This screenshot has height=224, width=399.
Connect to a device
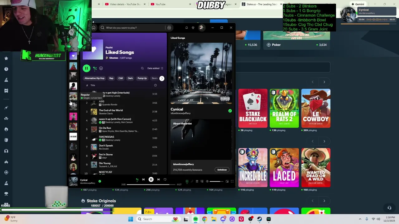click(x=202, y=181)
